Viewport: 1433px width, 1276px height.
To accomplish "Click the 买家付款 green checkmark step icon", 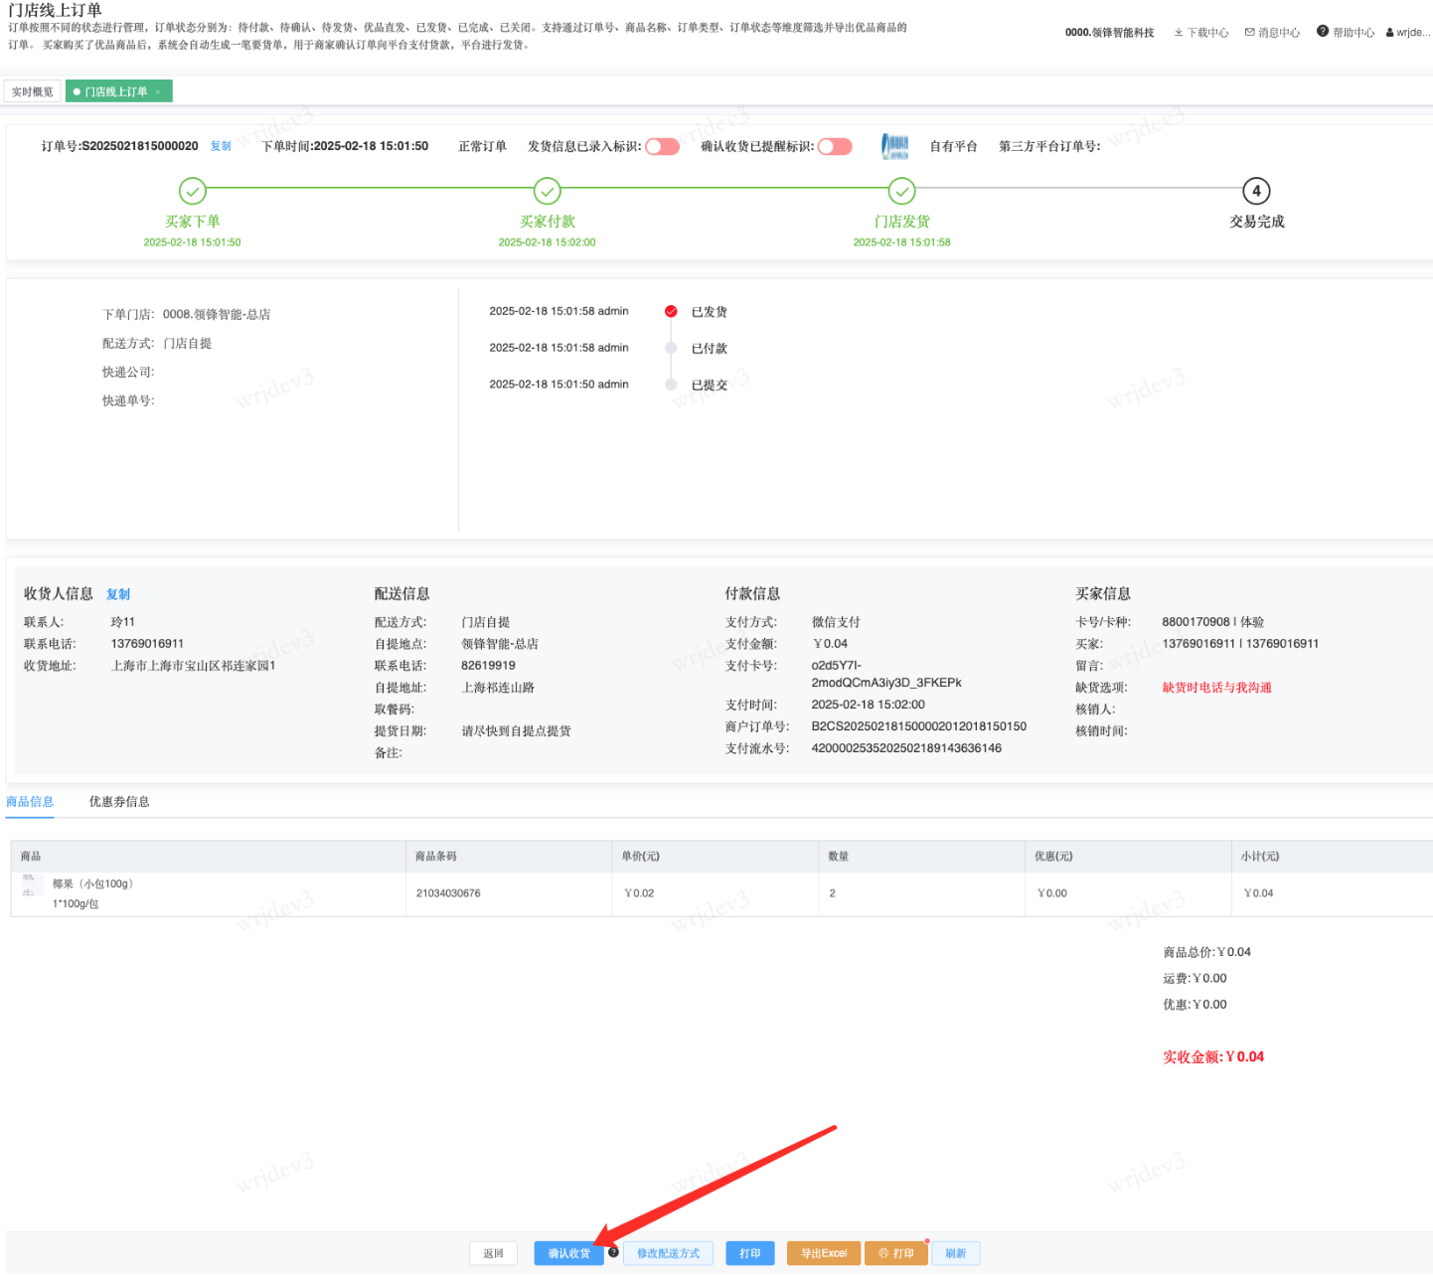I will pos(547,191).
